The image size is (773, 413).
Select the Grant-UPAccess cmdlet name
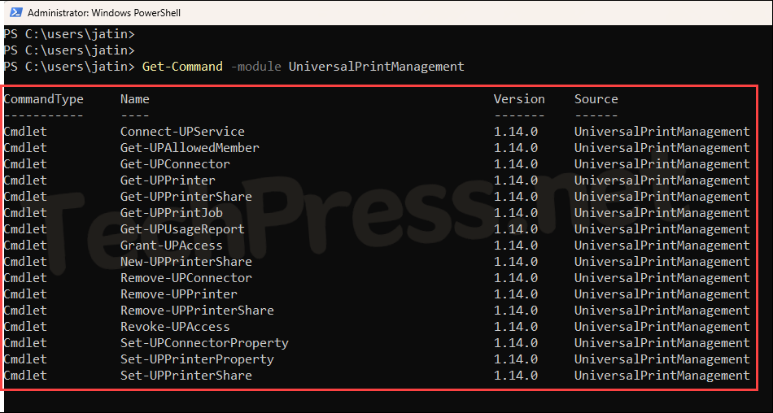tap(172, 246)
